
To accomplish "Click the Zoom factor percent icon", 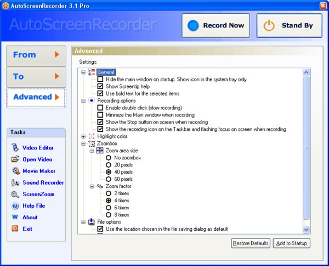I will pos(100,186).
